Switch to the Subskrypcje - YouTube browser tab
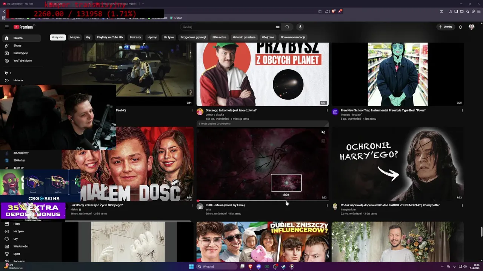The width and height of the screenshot is (483, 271). (x=23, y=4)
